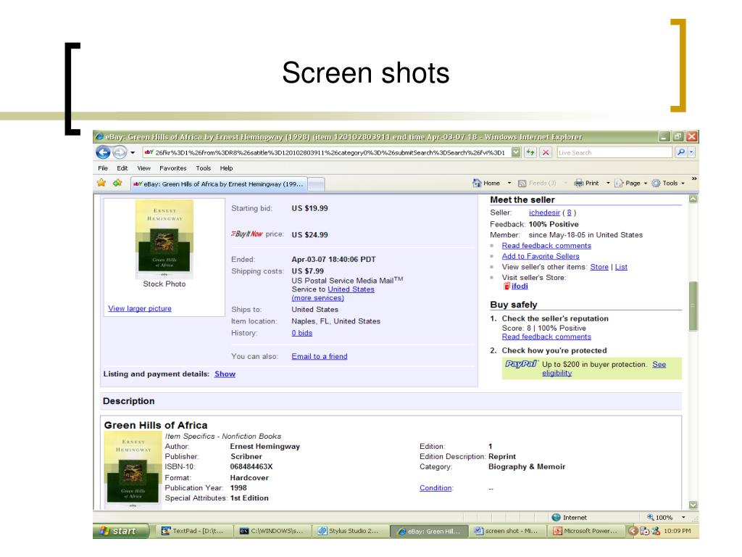This screenshot has width=742, height=557.
Task: Open the View larger picture link
Action: pyautogui.click(x=140, y=308)
